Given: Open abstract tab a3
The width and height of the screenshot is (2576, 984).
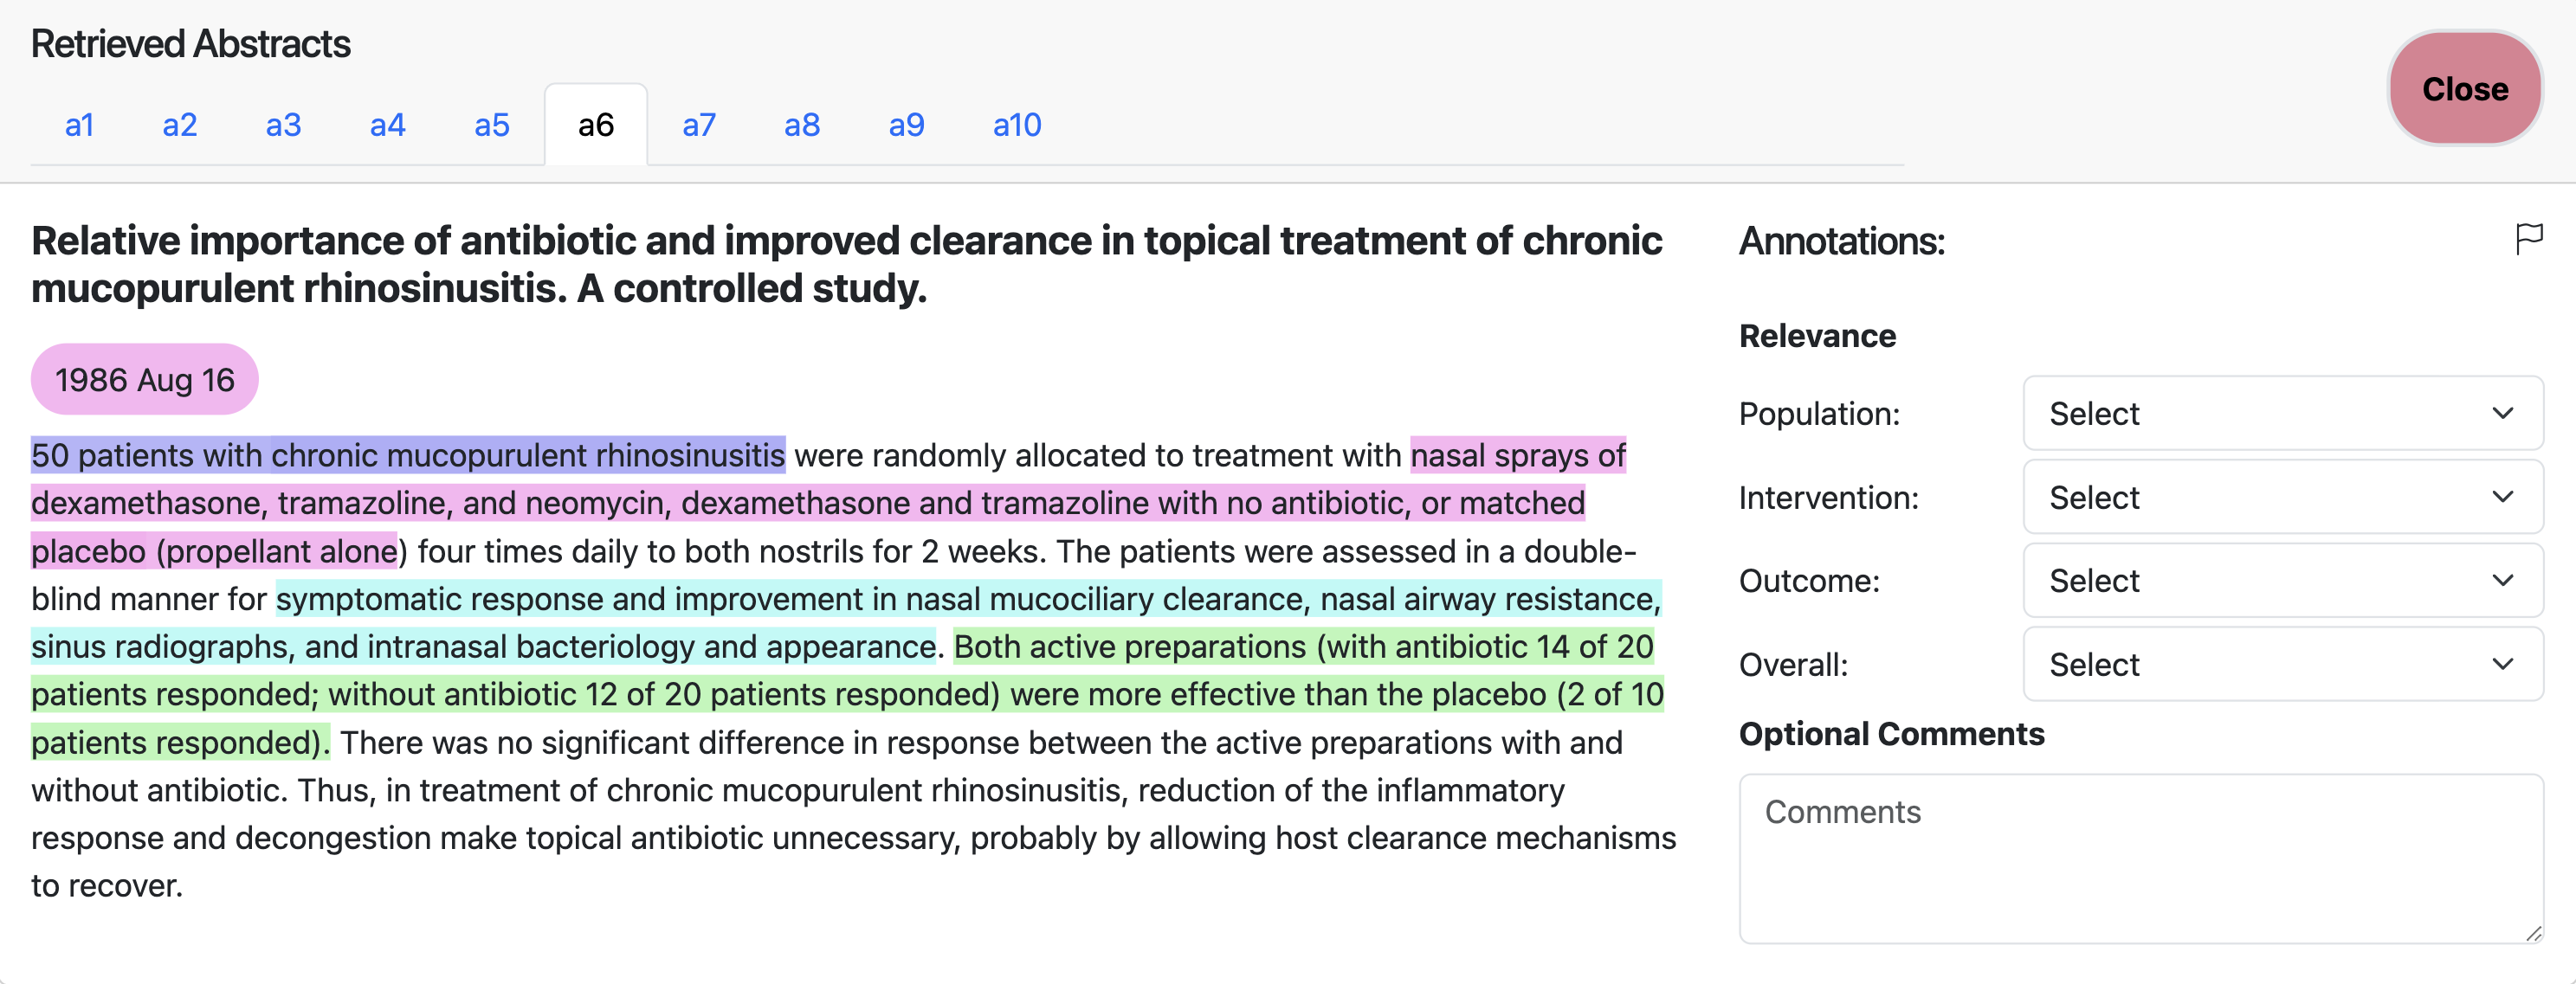Looking at the screenshot, I should (x=283, y=125).
